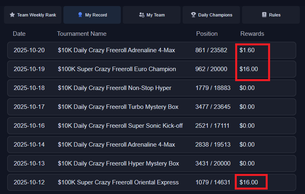The width and height of the screenshot is (305, 194).
Task: Click the medal icon on My Record
Action: tap(80, 15)
